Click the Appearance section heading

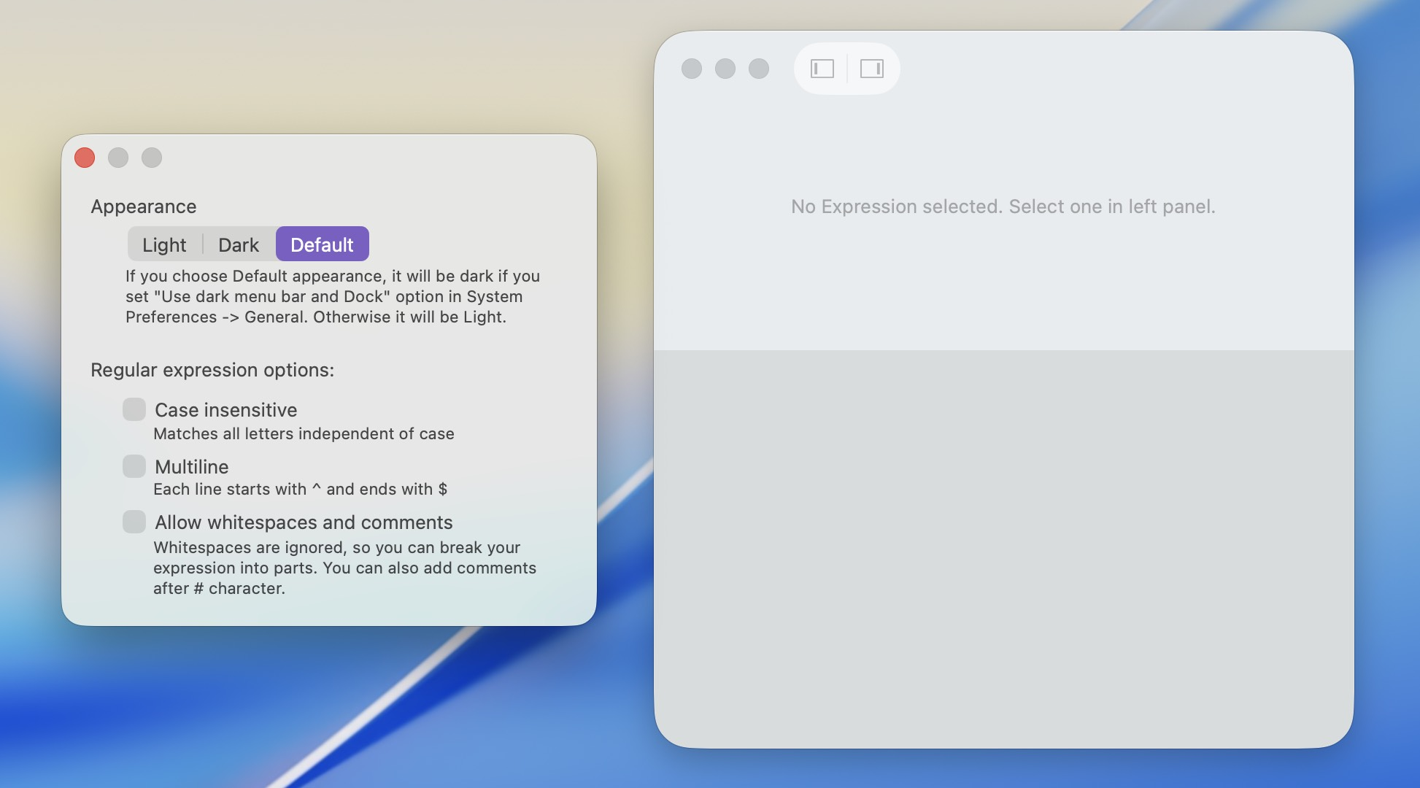143,206
